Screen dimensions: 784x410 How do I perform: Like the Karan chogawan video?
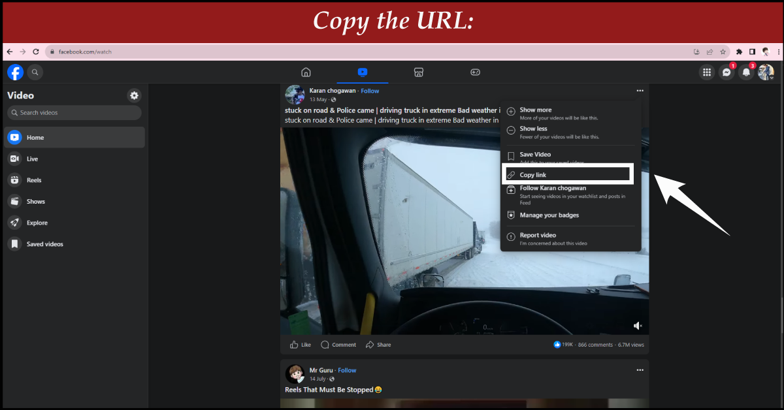(301, 345)
